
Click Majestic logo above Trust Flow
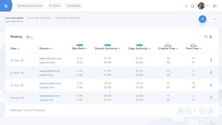pos(193,45)
